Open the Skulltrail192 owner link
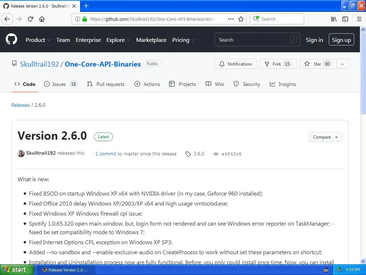 coord(39,64)
